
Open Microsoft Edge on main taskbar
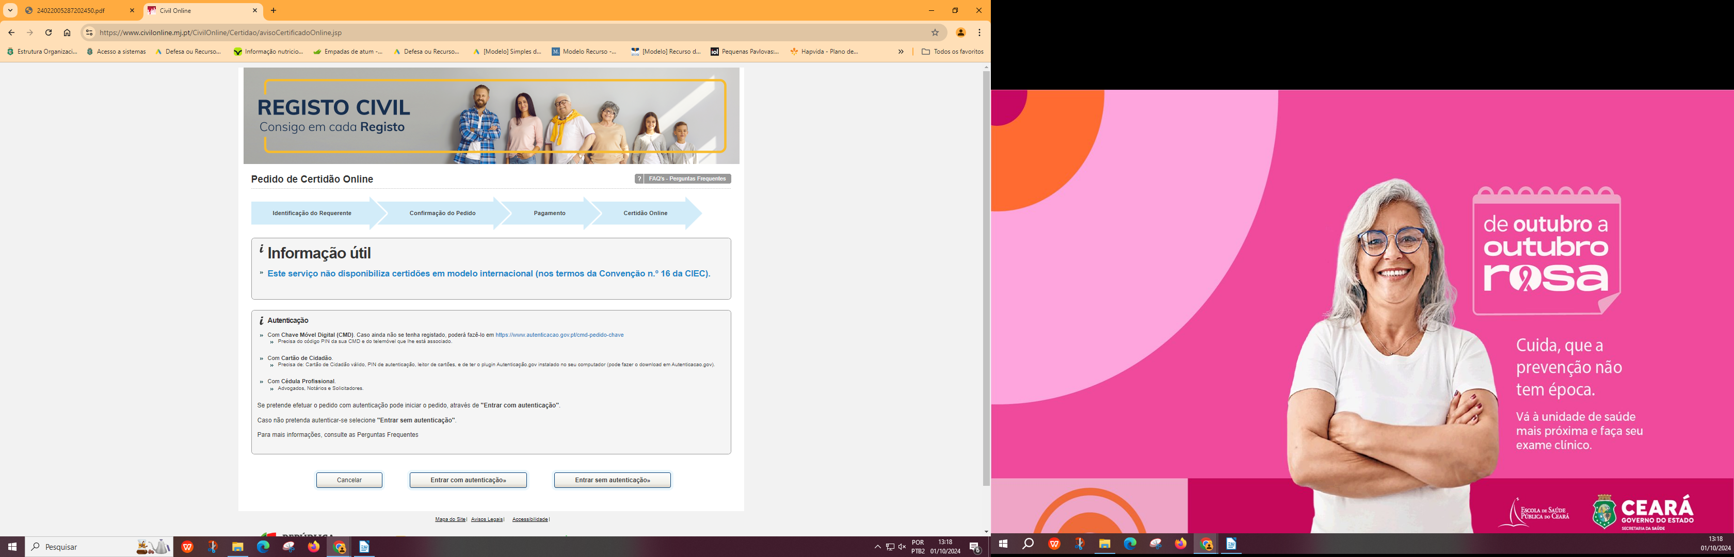(263, 547)
